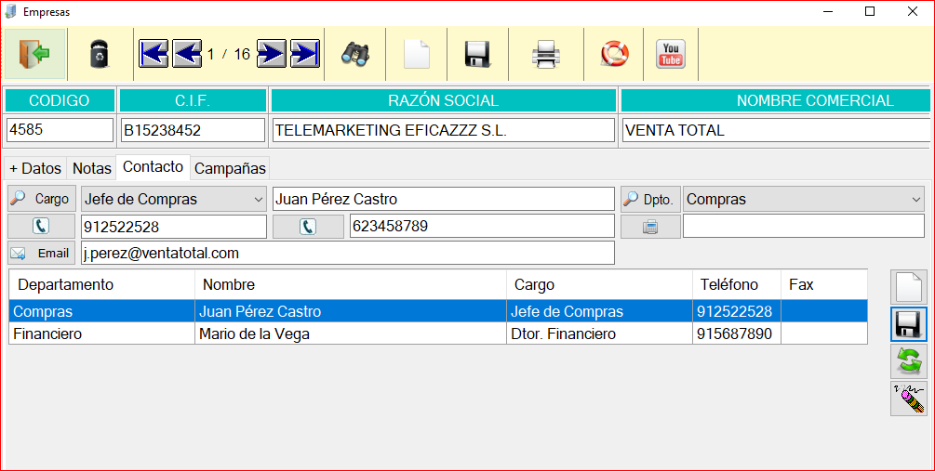Open help via lifebuoy icon
Viewport: 935px width, 471px height.
pyautogui.click(x=614, y=54)
